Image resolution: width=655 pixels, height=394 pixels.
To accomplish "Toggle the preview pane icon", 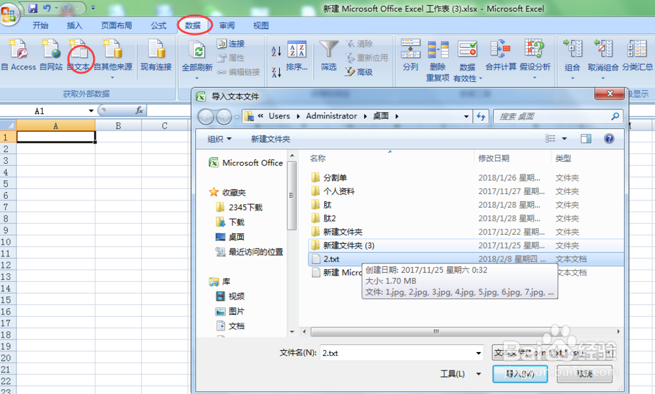I will coord(586,138).
